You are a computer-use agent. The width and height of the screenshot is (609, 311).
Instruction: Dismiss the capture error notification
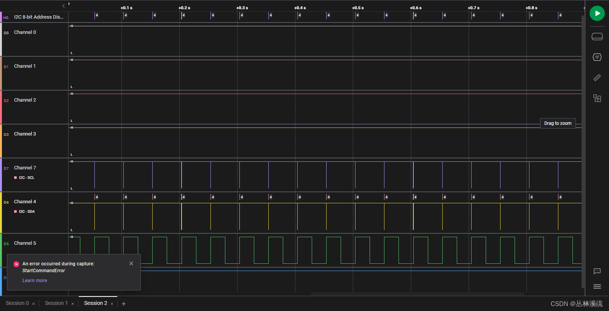[x=131, y=263]
